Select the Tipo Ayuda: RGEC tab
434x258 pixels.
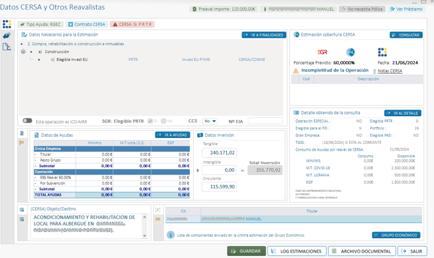(40, 25)
